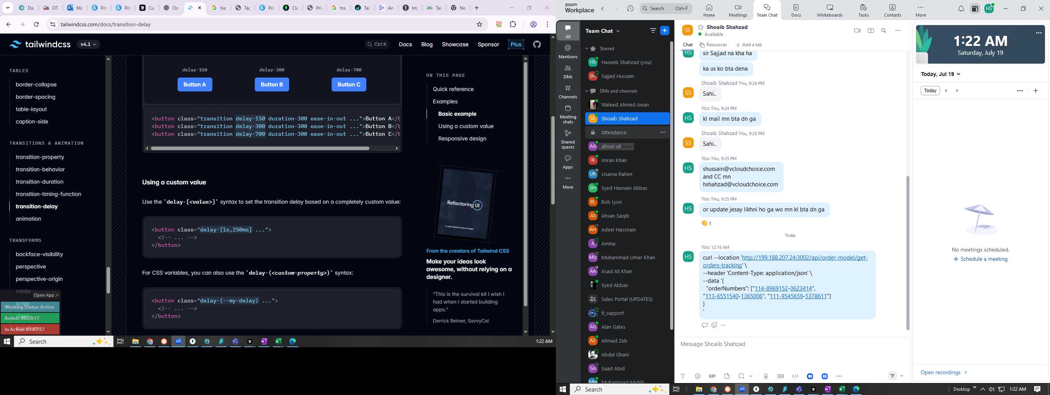Viewport: 1050px width, 395px height.
Task: Open Docs in Tailwind top navigation
Action: pos(405,44)
